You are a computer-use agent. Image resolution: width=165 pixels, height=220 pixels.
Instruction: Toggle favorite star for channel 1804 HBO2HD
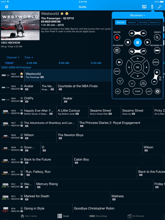[22, 86]
